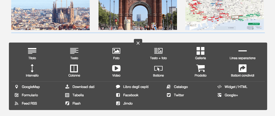Click the Download dati icon
Screen dimensions: 275x116
click(67, 87)
